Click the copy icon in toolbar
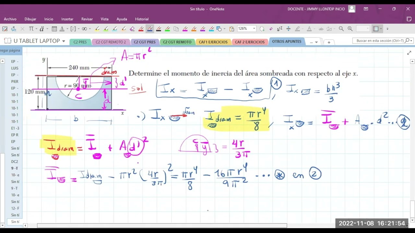 click(x=176, y=29)
